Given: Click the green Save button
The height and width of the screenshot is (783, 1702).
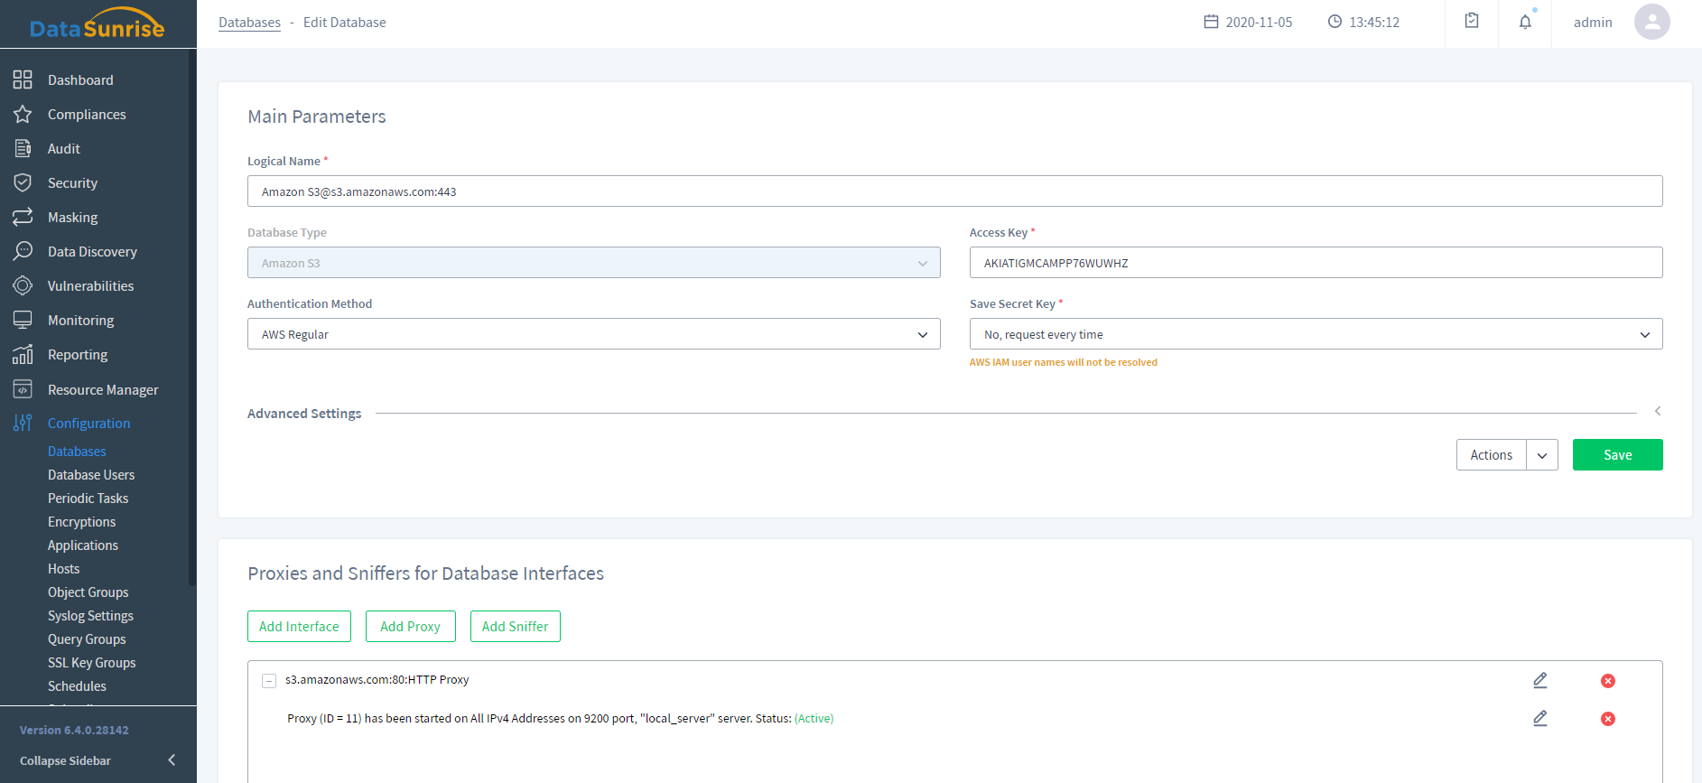Looking at the screenshot, I should pos(1617,455).
